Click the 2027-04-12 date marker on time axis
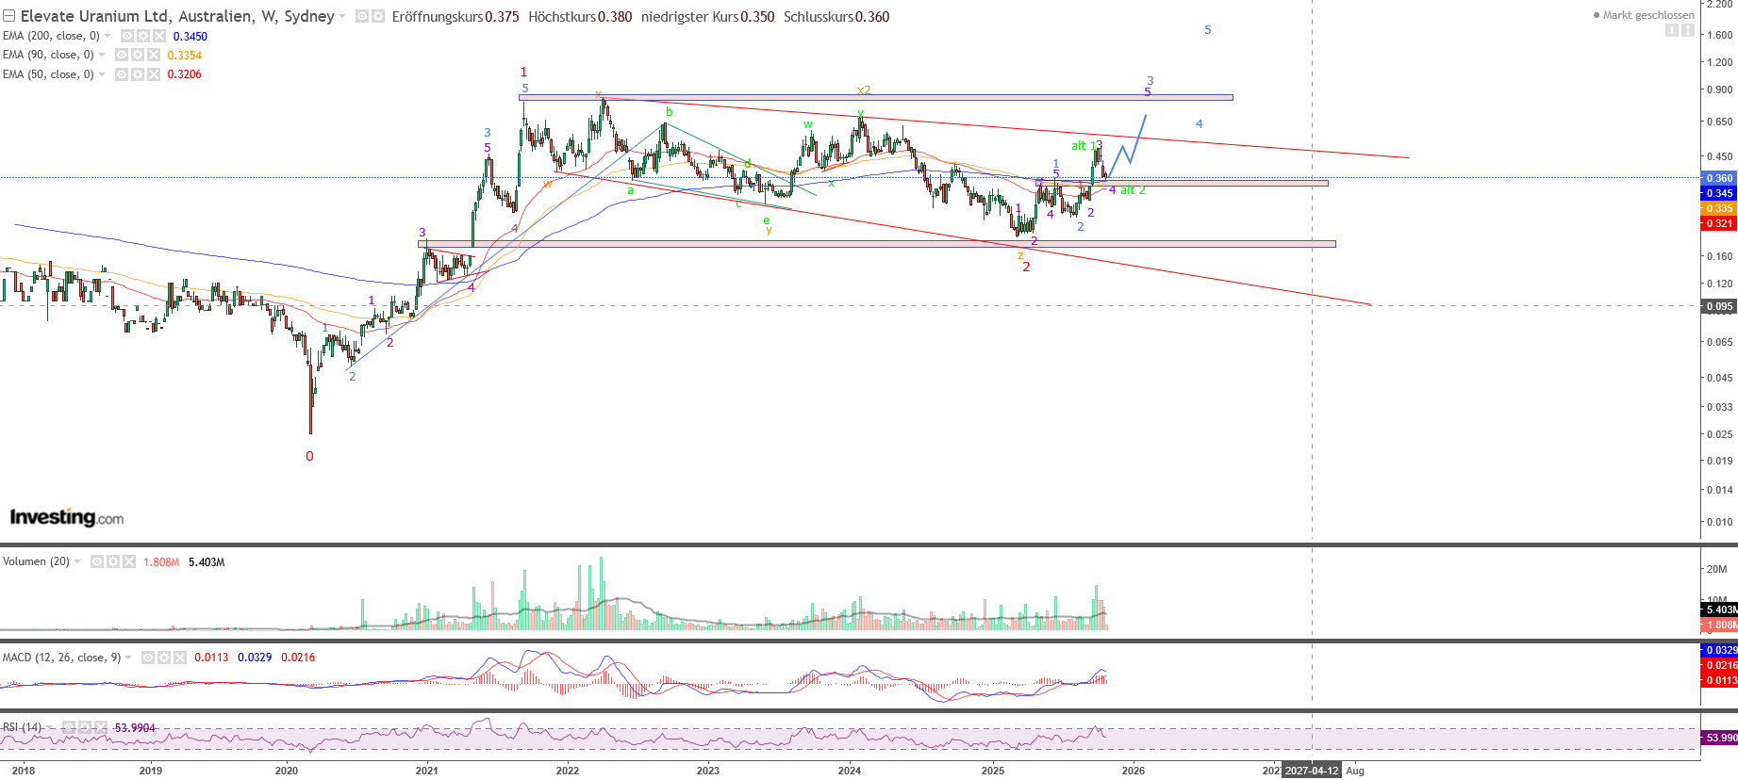Viewport: 1738px width, 780px height. pyautogui.click(x=1311, y=771)
